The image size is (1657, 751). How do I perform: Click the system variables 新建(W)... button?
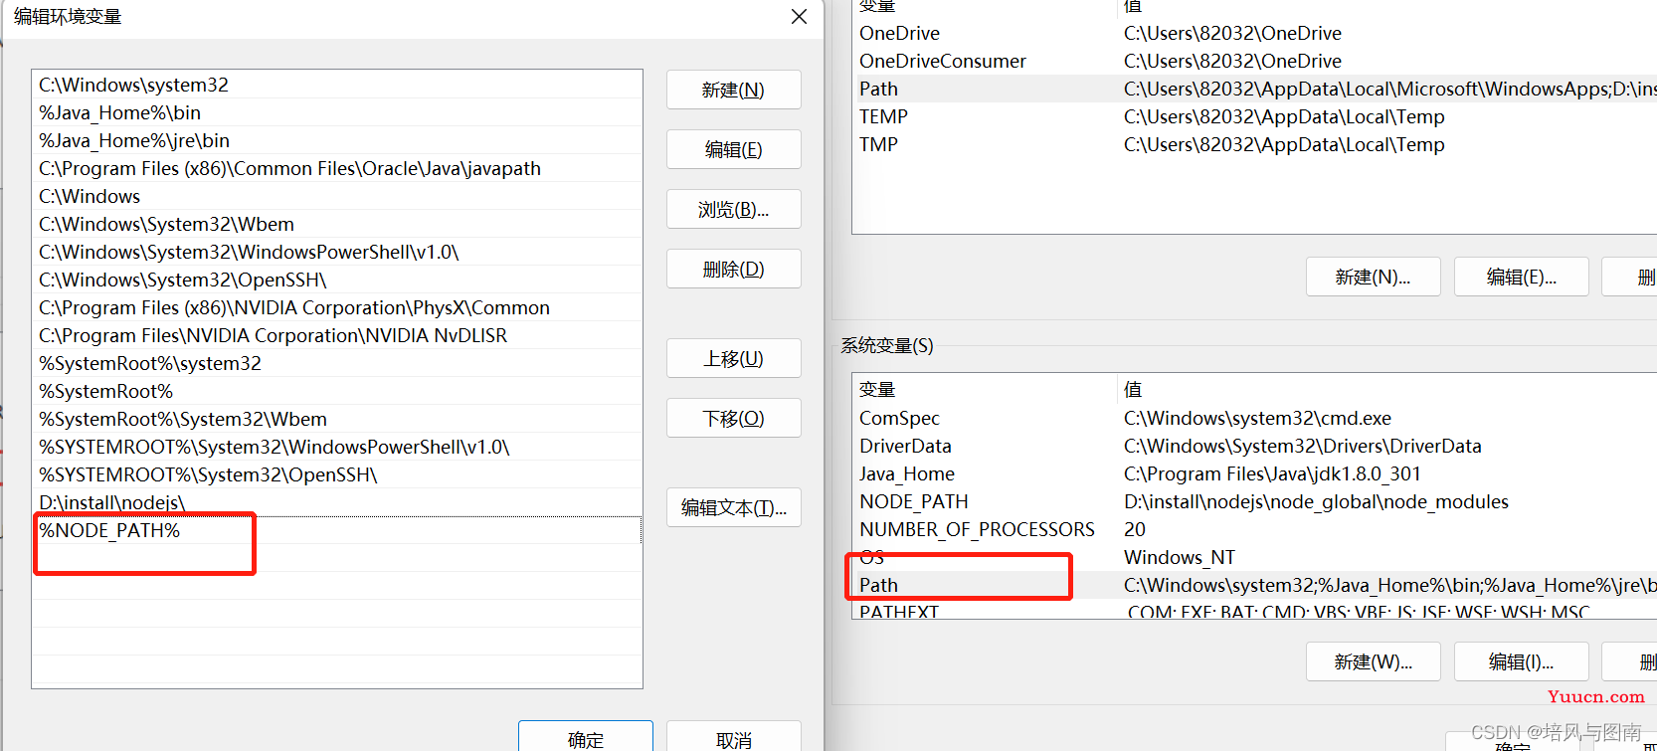tap(1373, 661)
